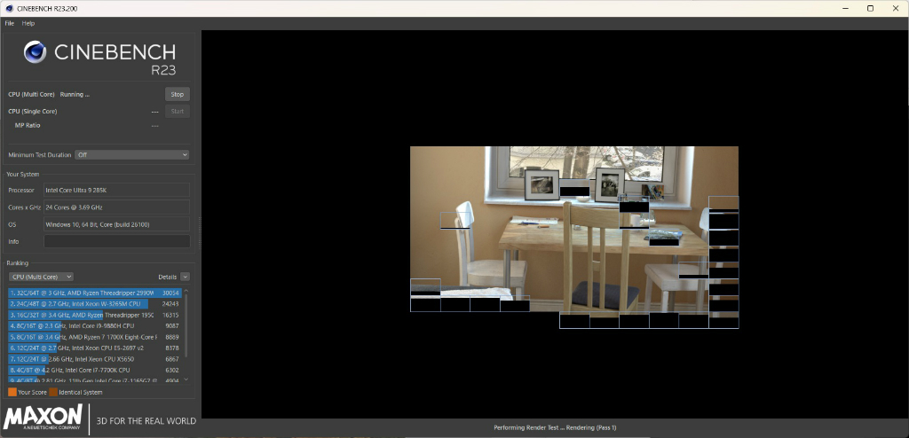Open the CPU (Multi Core) ranking dropdown
The image size is (909, 438).
point(41,277)
